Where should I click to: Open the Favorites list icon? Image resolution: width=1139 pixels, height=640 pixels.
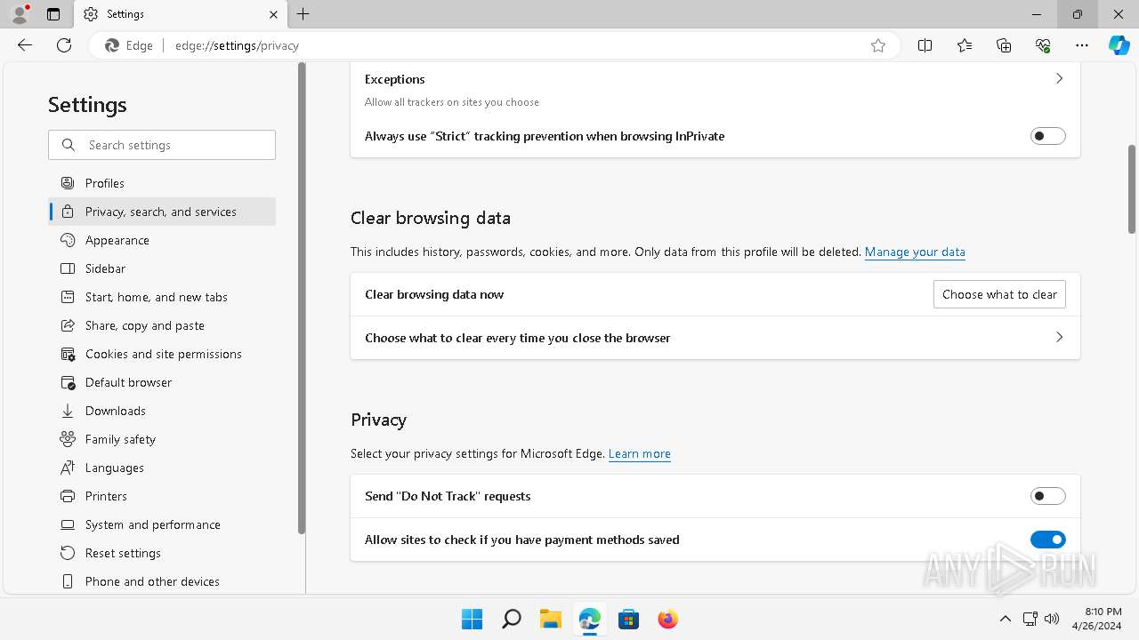click(x=965, y=45)
